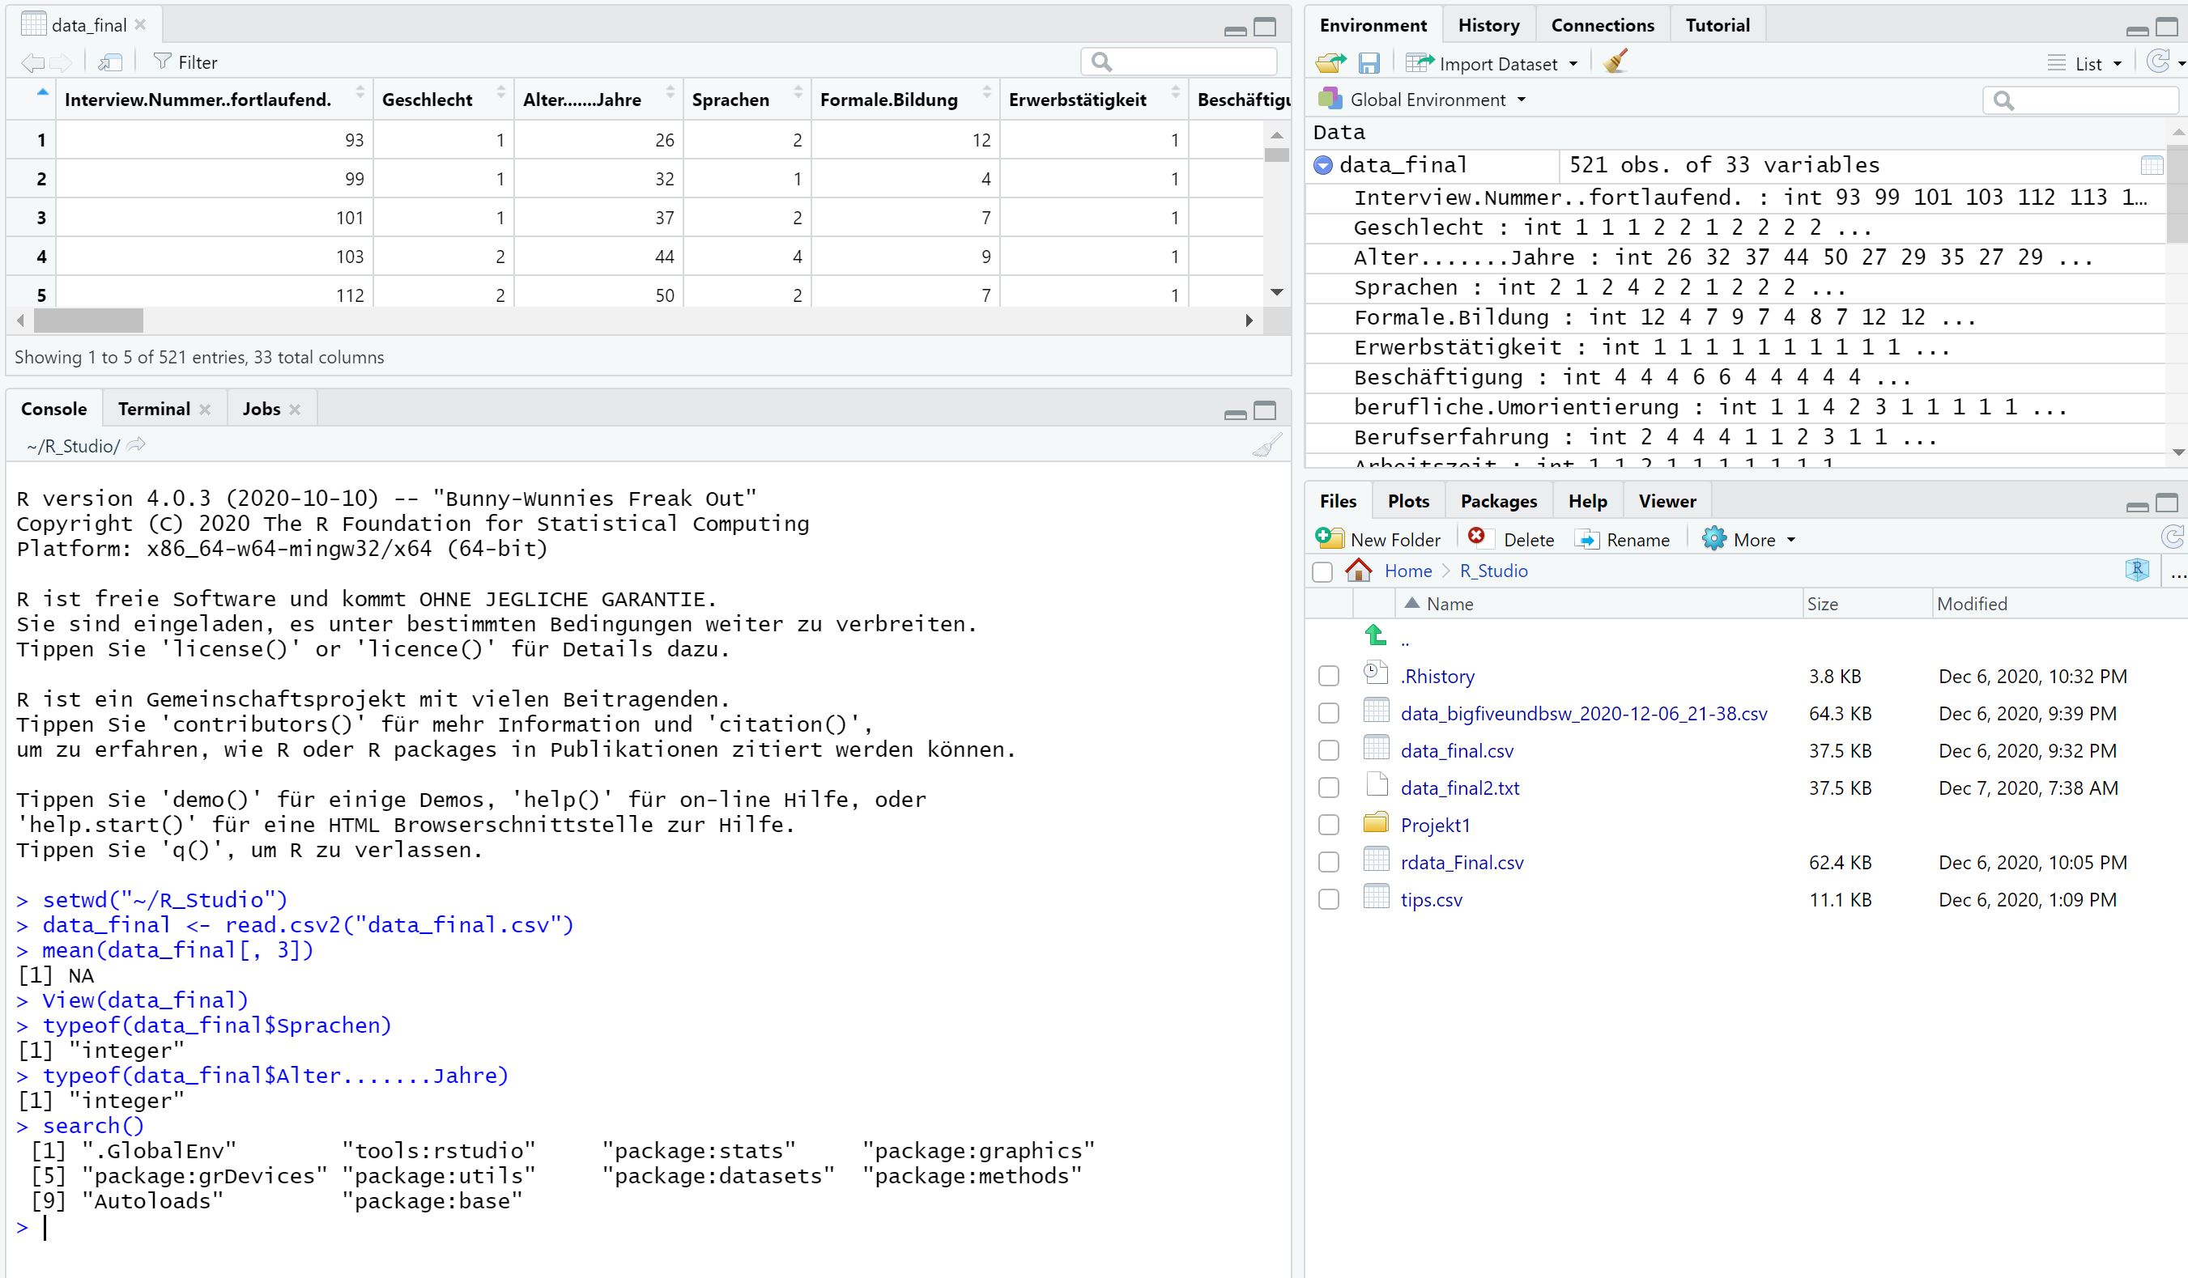Click the data viewer horizontal scrollbar thumb
The width and height of the screenshot is (2188, 1278).
point(88,321)
